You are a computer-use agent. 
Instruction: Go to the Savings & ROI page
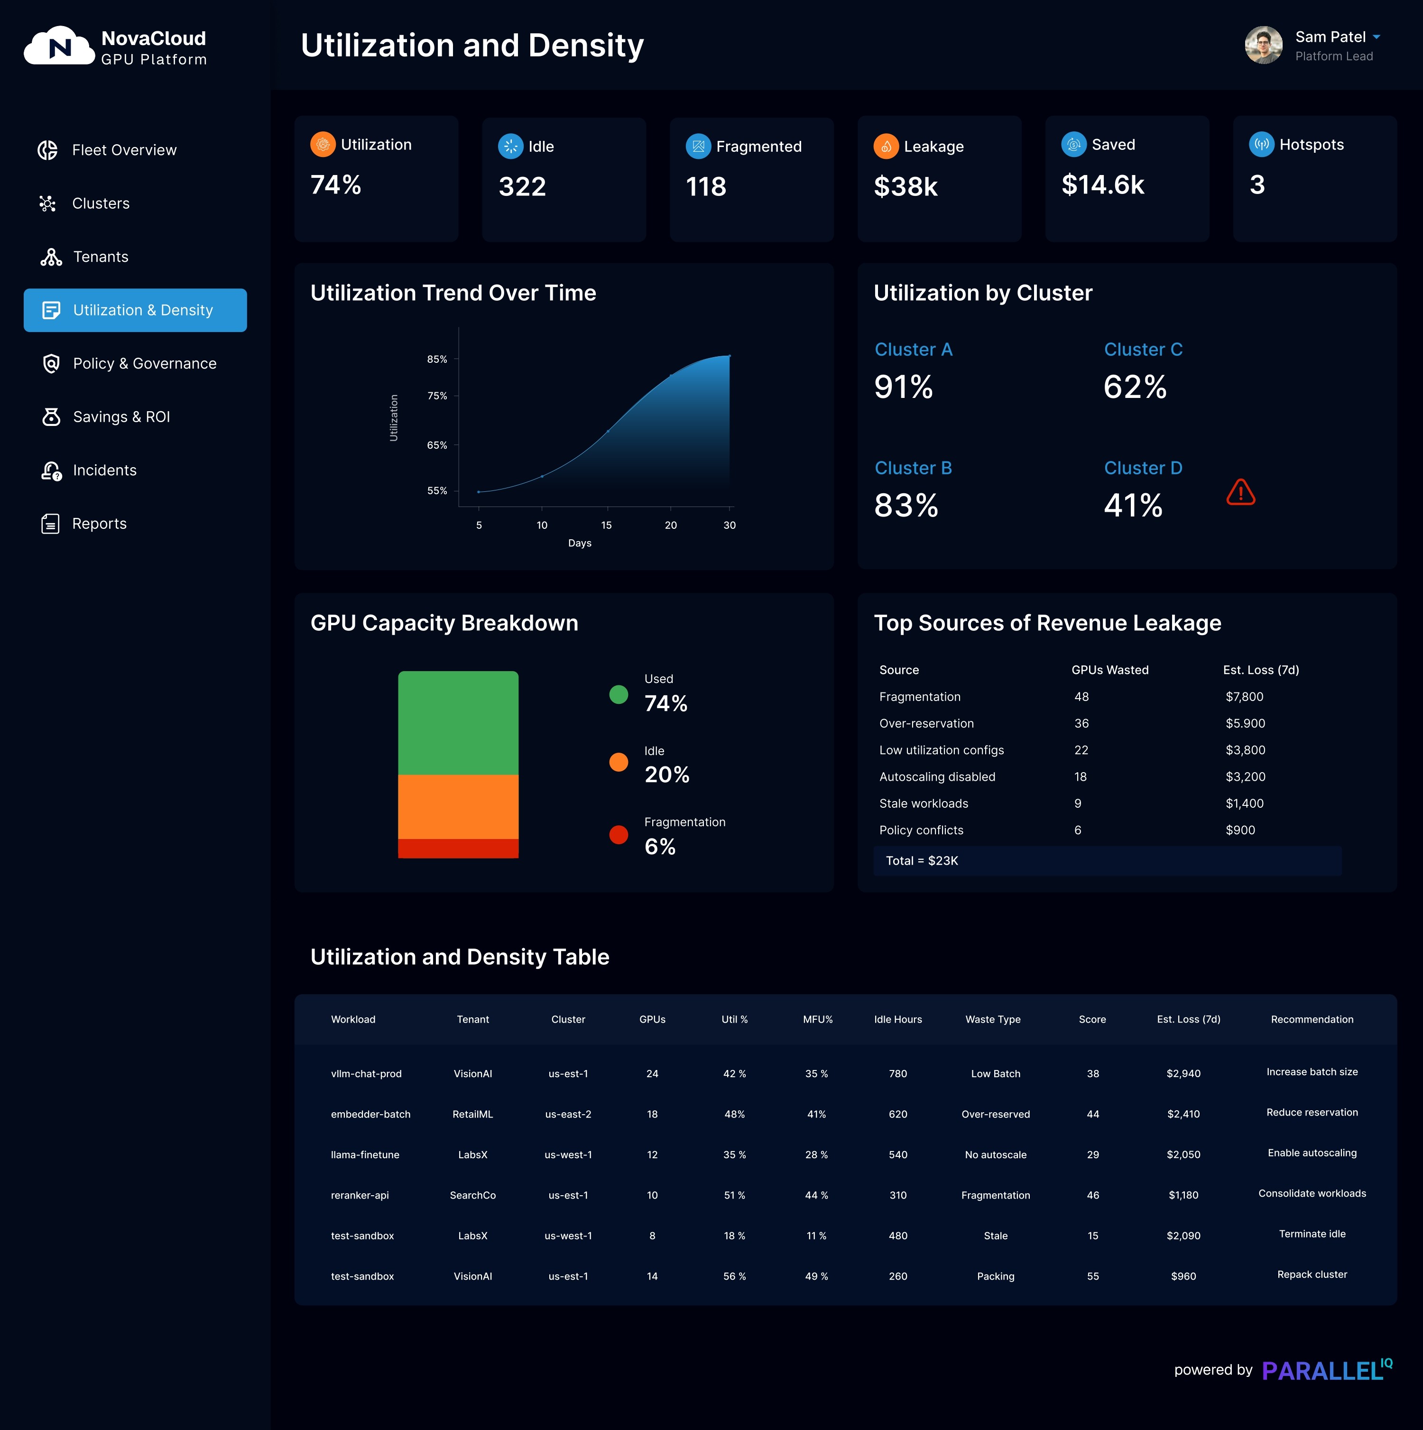tap(121, 417)
